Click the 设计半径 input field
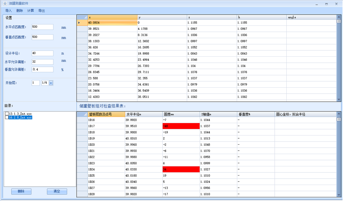 click(x=43, y=53)
